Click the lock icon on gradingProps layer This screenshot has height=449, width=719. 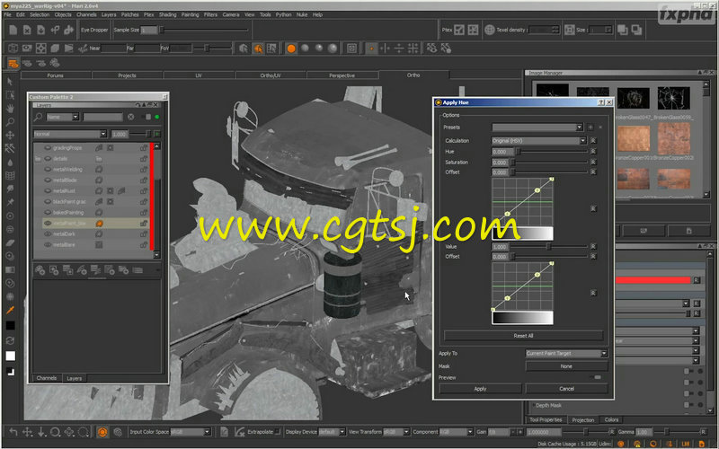143,148
